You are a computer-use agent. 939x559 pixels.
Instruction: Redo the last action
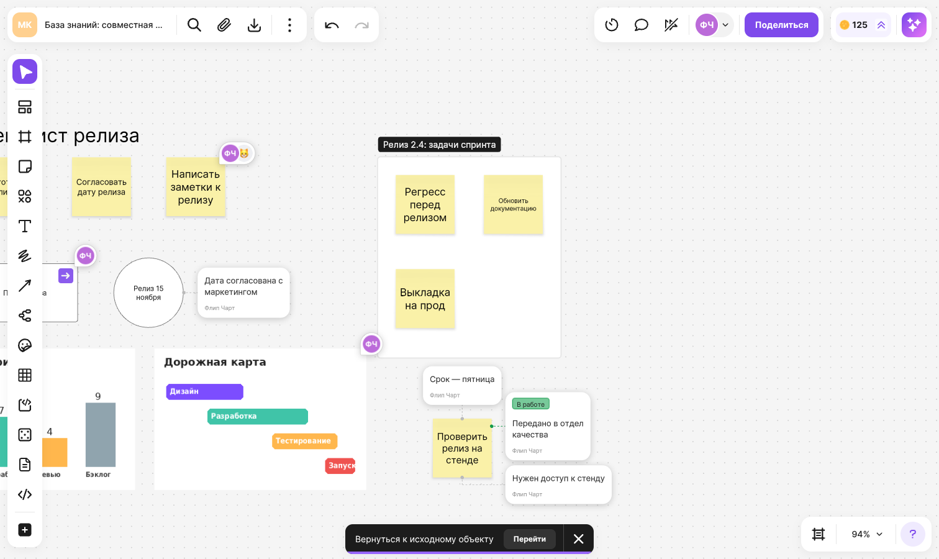pyautogui.click(x=361, y=25)
